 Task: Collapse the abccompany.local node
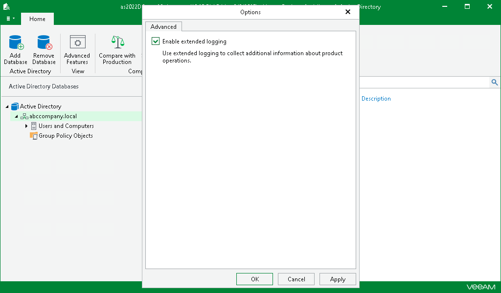coord(16,116)
